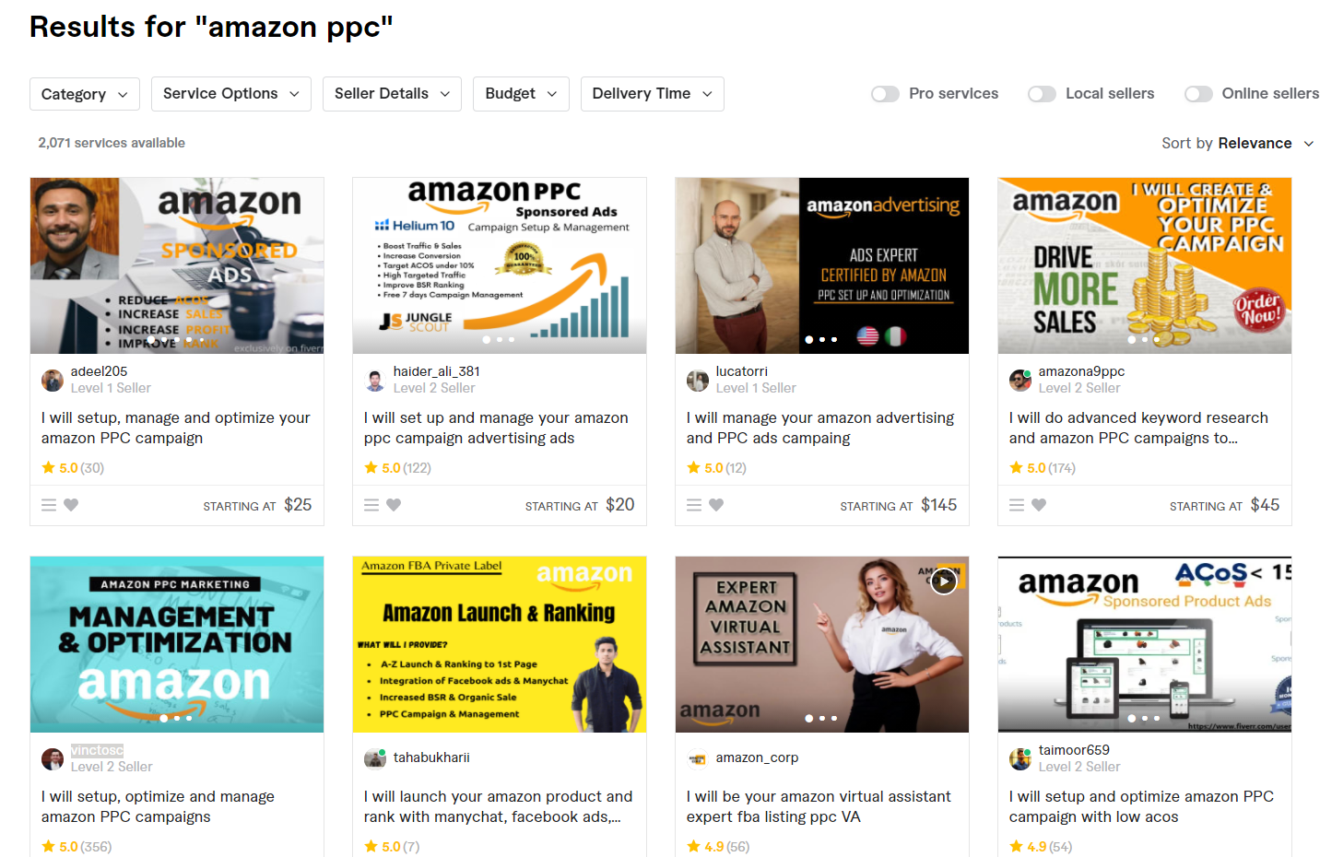Image resolution: width=1320 pixels, height=857 pixels.
Task: Expand the Budget dropdown
Action: click(x=521, y=94)
